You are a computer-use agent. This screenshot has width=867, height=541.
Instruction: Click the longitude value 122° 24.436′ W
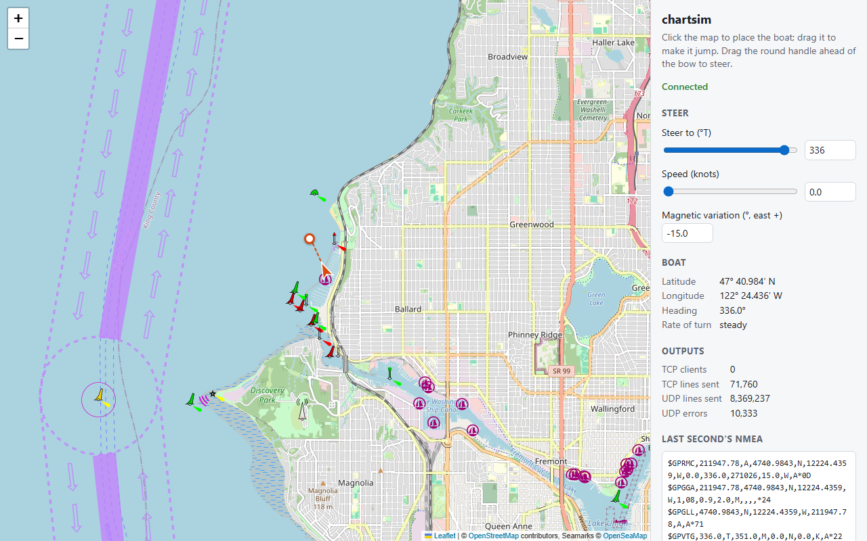tap(750, 296)
